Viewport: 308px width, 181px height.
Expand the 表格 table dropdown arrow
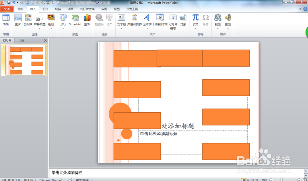(6, 28)
